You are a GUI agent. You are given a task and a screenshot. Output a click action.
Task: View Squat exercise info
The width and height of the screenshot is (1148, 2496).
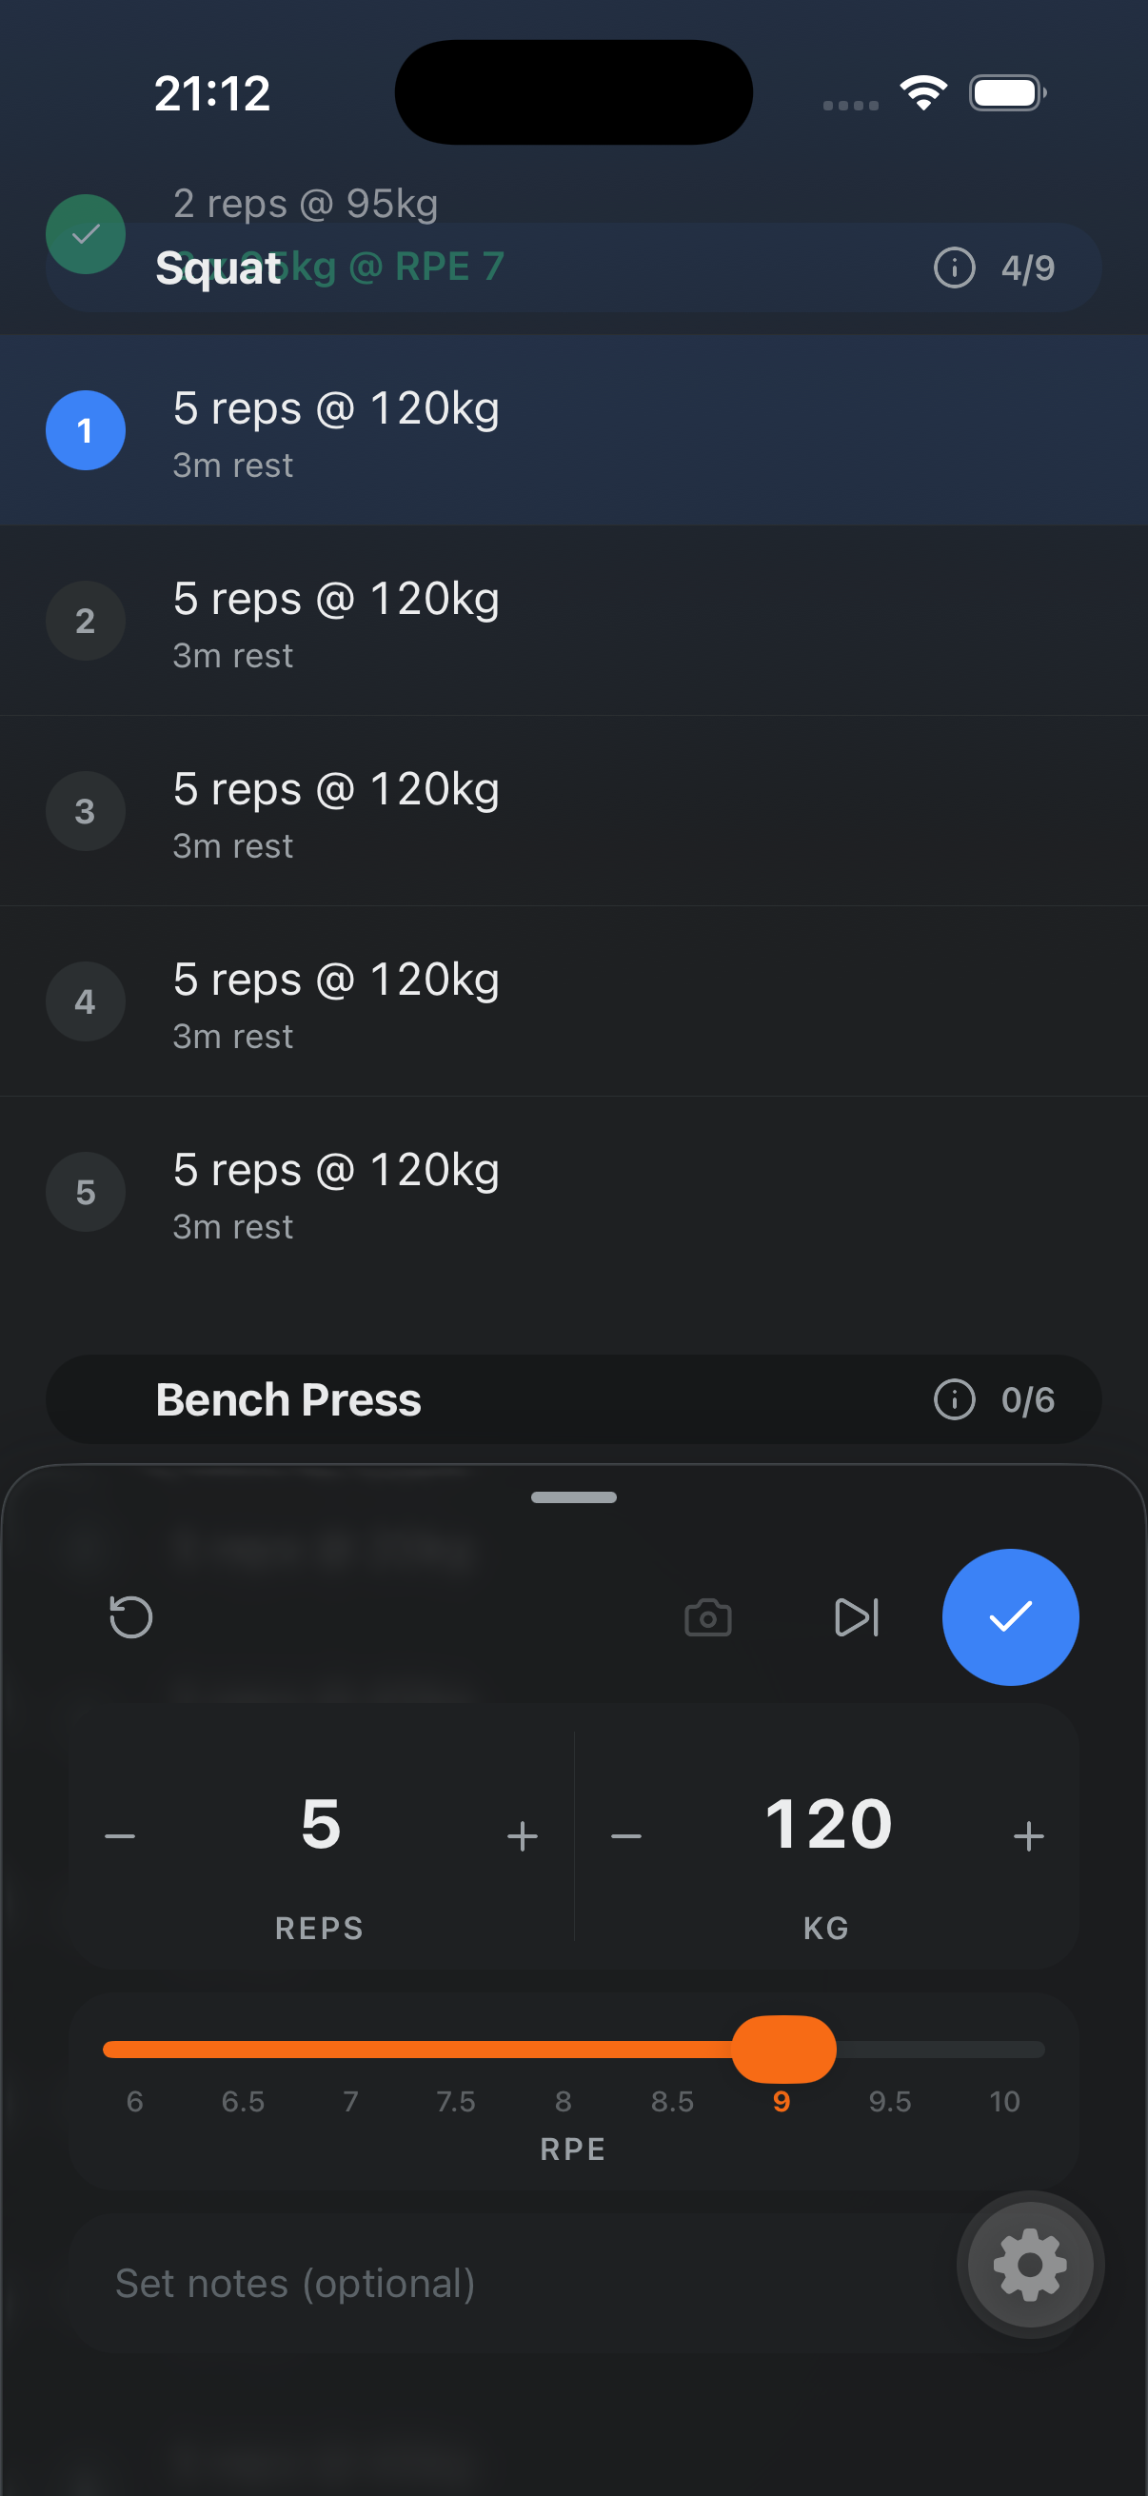(954, 268)
